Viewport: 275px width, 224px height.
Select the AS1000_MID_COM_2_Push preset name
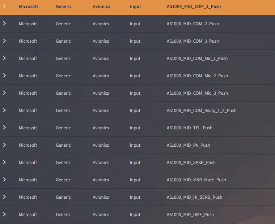click(192, 24)
